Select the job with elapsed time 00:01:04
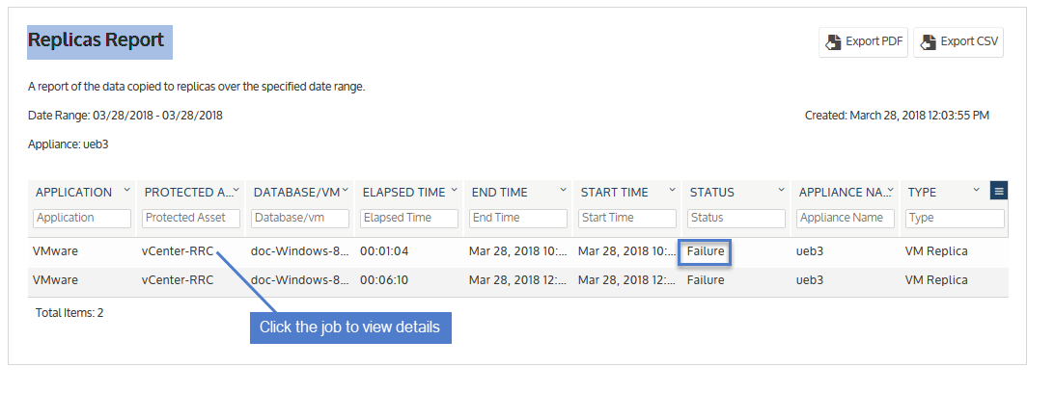The width and height of the screenshot is (1055, 393). (x=518, y=252)
